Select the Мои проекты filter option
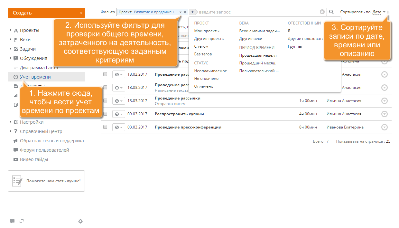Screen dimensions: 399x228 pyautogui.click(x=207, y=31)
